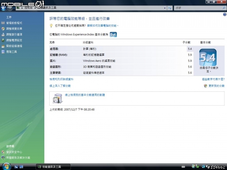Image resolution: width=227 pixels, height=170 pixels.
Task: Open 問題報告及解決方案
Action: click(x=18, y=158)
